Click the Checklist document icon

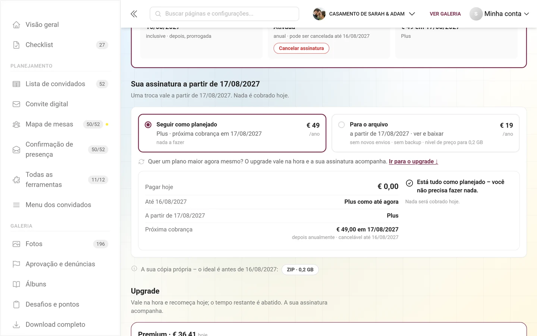click(x=16, y=45)
